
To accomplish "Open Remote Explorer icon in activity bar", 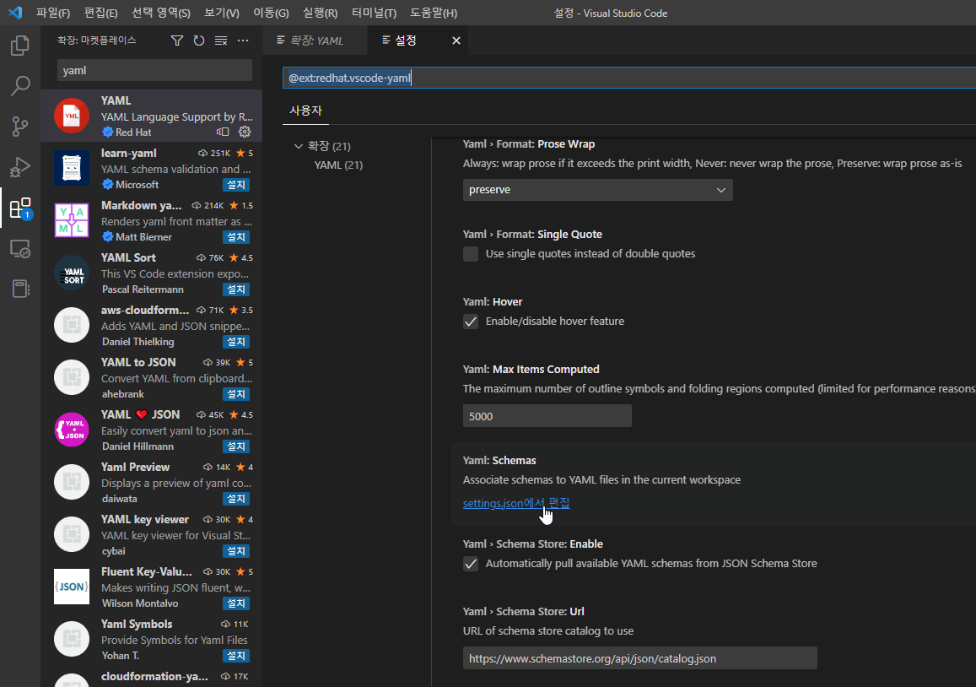I will [20, 249].
